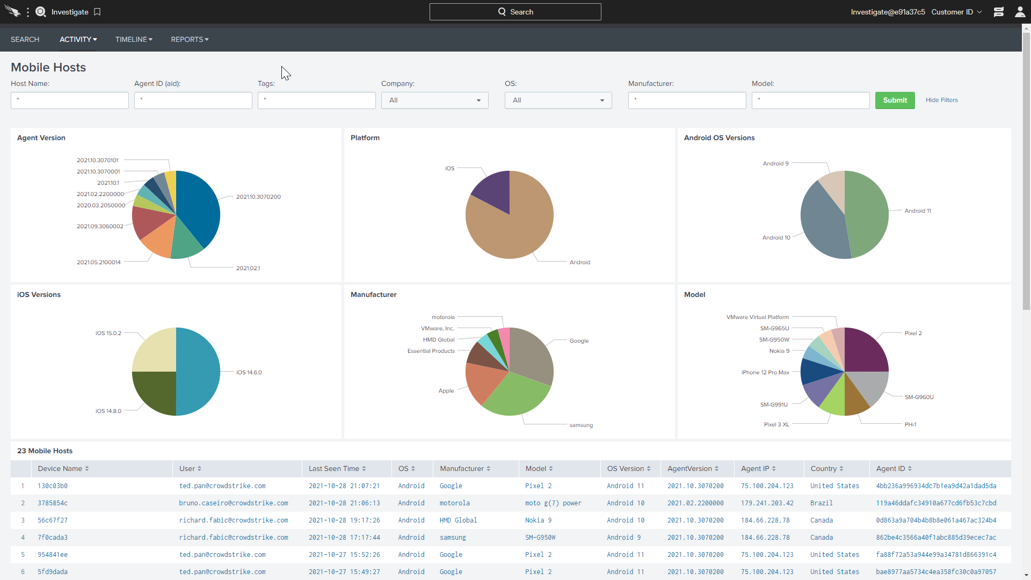The image size is (1031, 580).
Task: Click the Investigate@e91a37c5 account text
Action: pyautogui.click(x=888, y=12)
